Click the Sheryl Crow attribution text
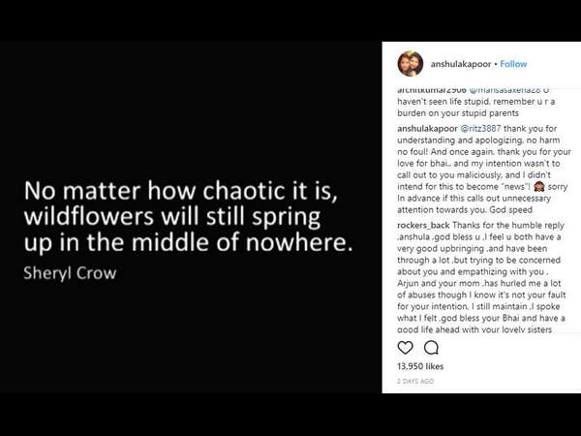The height and width of the screenshot is (436, 581). pyautogui.click(x=70, y=272)
